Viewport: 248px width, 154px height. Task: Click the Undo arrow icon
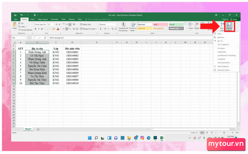point(21,15)
